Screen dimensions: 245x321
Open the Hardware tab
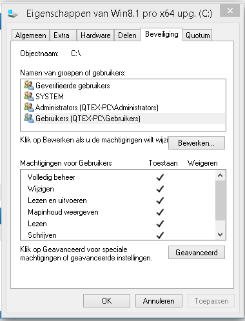(x=95, y=35)
